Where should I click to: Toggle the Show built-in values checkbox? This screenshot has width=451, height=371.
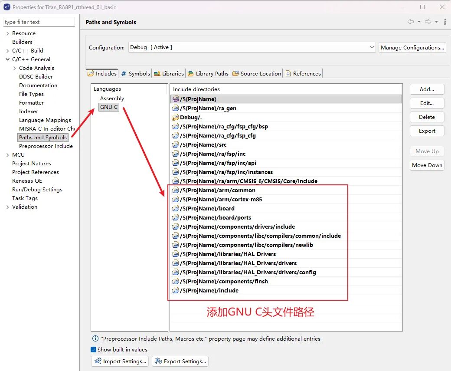point(94,349)
